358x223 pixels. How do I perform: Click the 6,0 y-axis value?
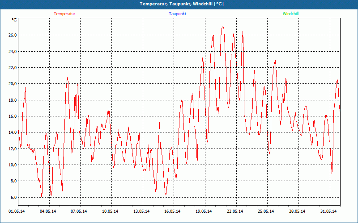(13, 198)
